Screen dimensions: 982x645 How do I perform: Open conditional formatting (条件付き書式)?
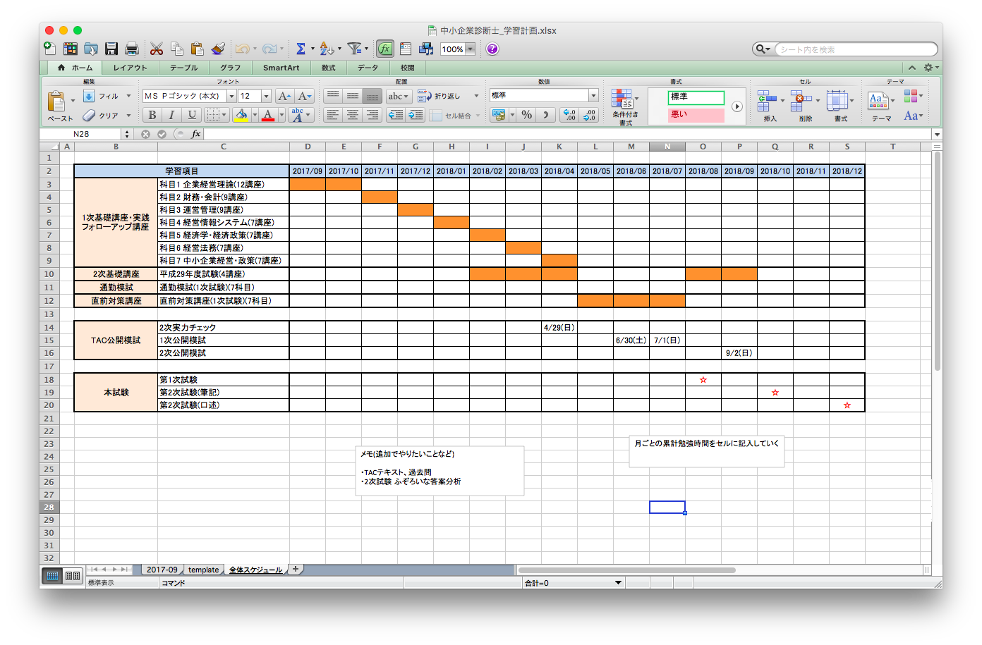pyautogui.click(x=625, y=106)
